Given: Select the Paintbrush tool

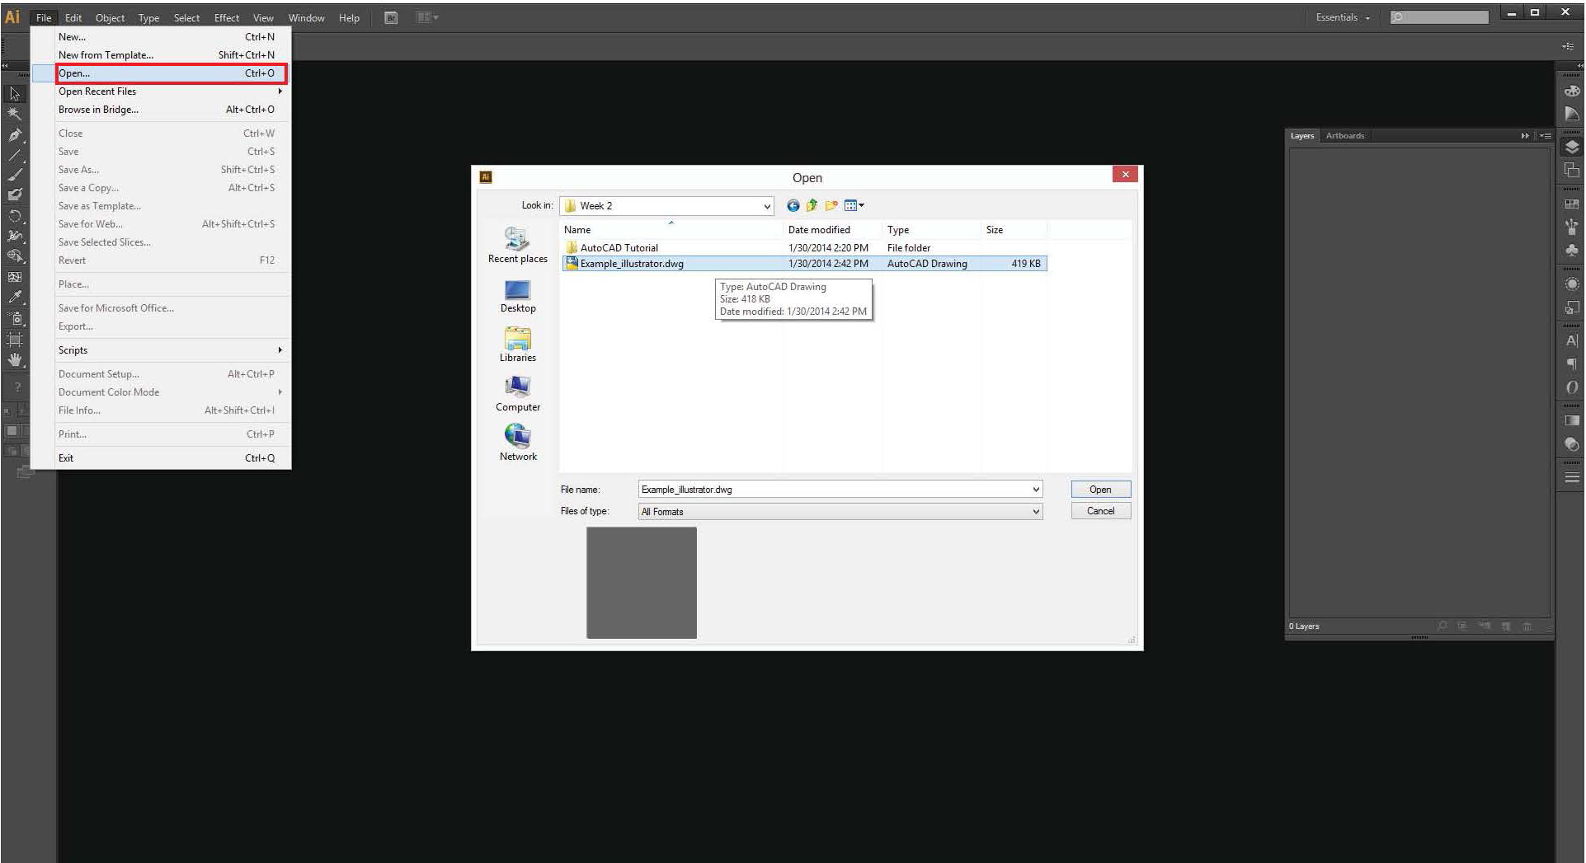Looking at the screenshot, I should (15, 175).
